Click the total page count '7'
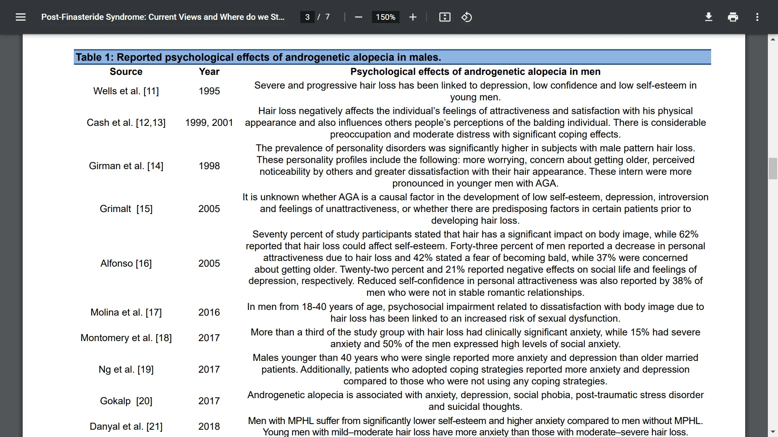Viewport: 778px width, 437px height. pyautogui.click(x=327, y=17)
